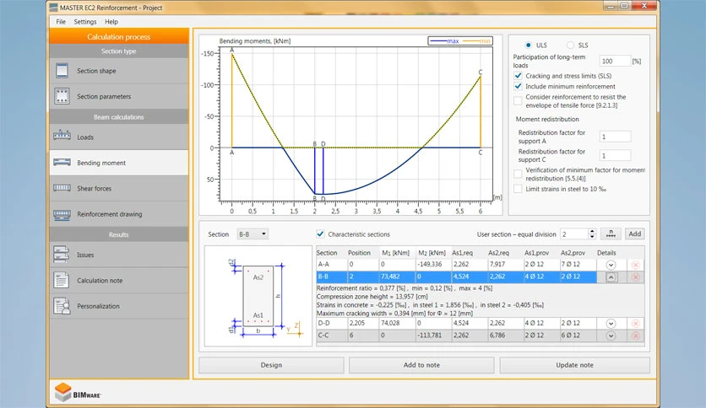Edit redistribution factor for support A field
The image size is (706, 408).
(x=615, y=137)
